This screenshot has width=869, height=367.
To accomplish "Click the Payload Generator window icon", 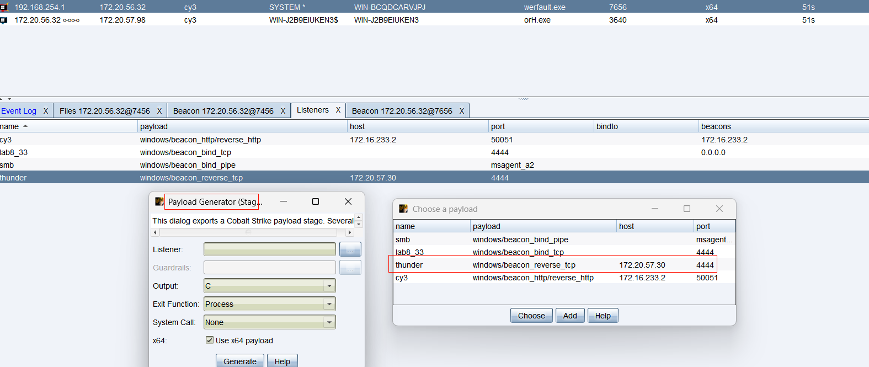I will click(x=159, y=202).
